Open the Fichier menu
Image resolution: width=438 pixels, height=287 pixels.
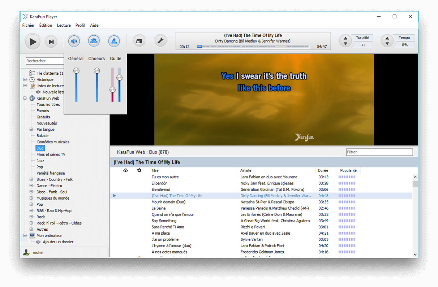(29, 25)
